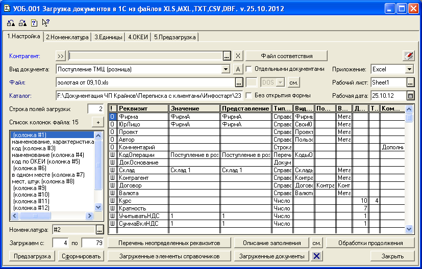Activate the context help cursor icon

[45, 23]
